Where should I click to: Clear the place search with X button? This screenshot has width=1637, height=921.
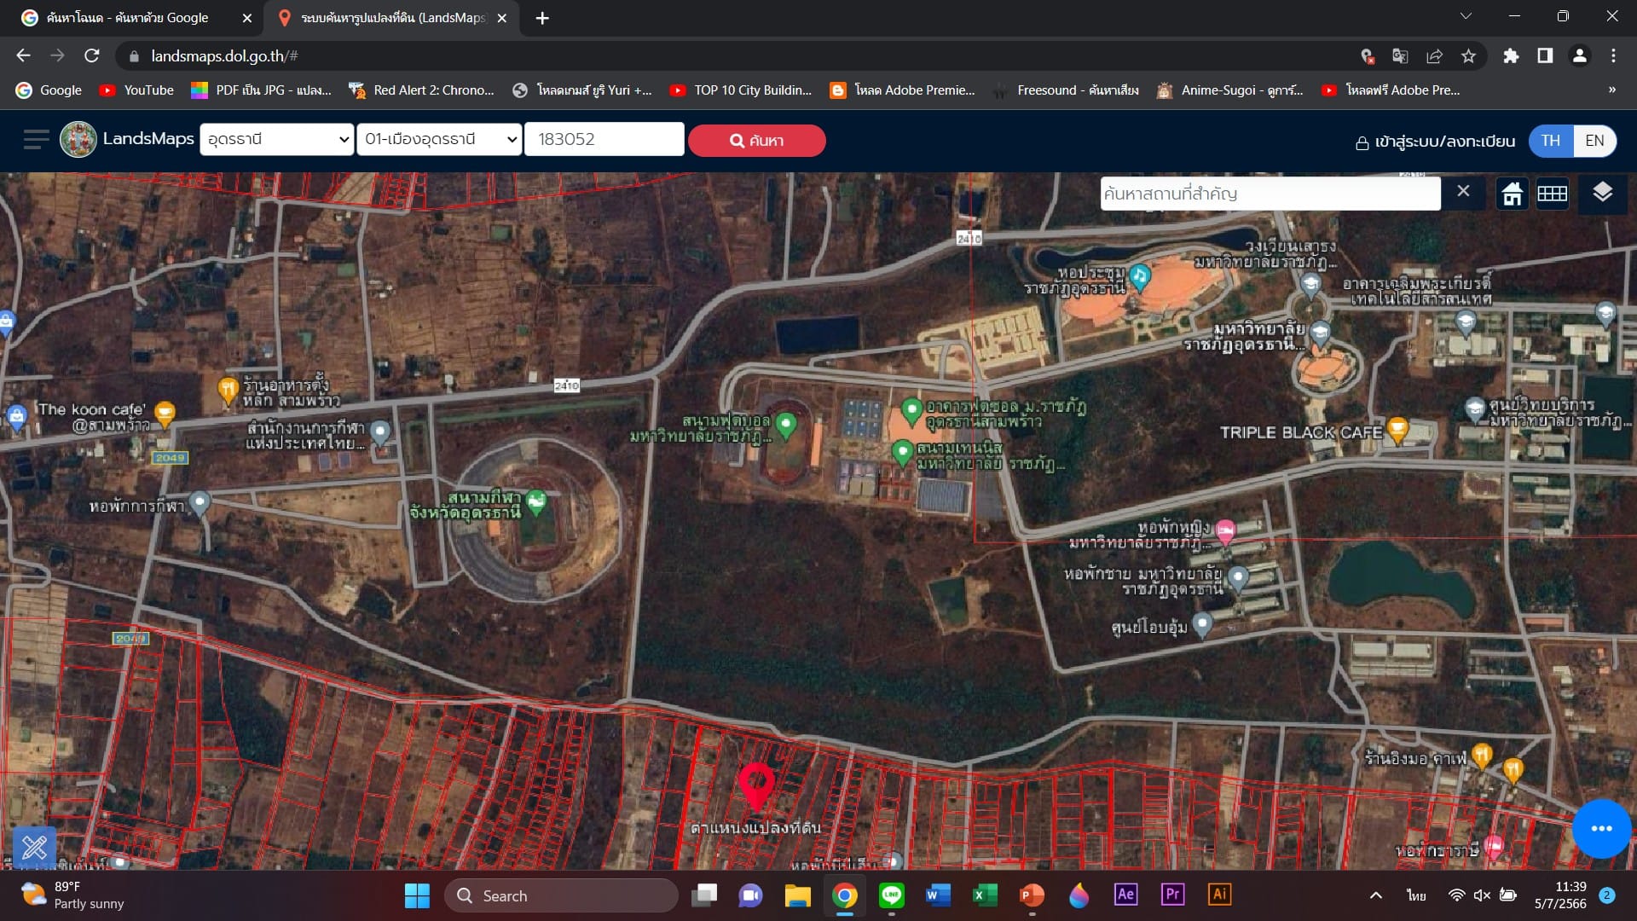point(1463,191)
